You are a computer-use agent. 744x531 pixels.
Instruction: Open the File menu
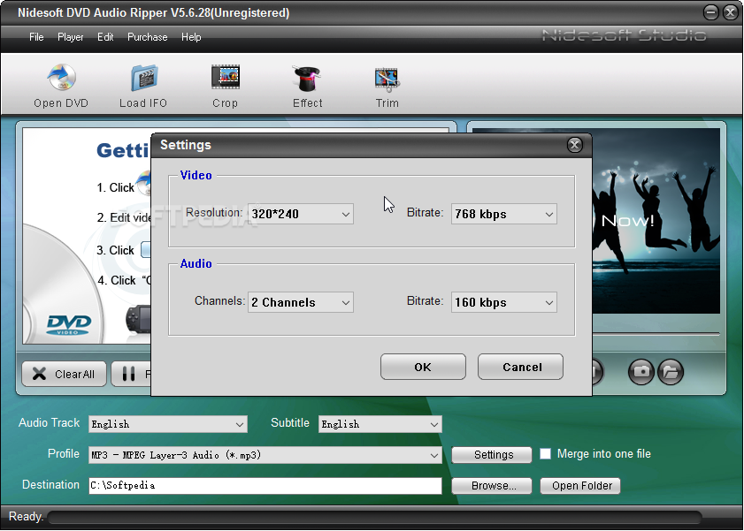coord(36,37)
